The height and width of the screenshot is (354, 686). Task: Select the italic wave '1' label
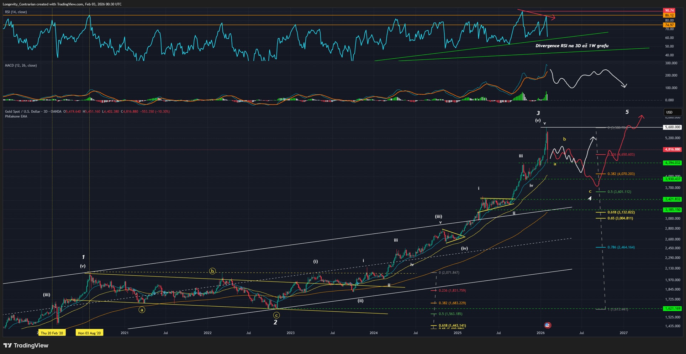tap(83, 257)
